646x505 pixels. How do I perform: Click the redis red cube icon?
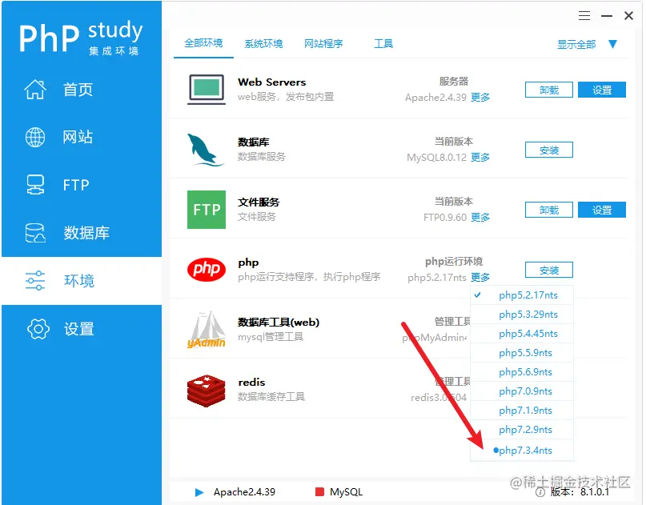206,391
